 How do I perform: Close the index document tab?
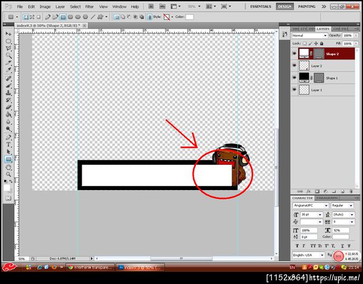(x=85, y=25)
